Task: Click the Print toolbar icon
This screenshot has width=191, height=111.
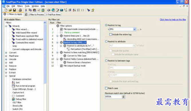Action: pyautogui.click(x=20, y=10)
